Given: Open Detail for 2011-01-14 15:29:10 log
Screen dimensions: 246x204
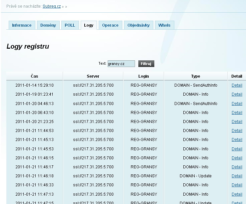Looking at the screenshot, I should (237, 85).
